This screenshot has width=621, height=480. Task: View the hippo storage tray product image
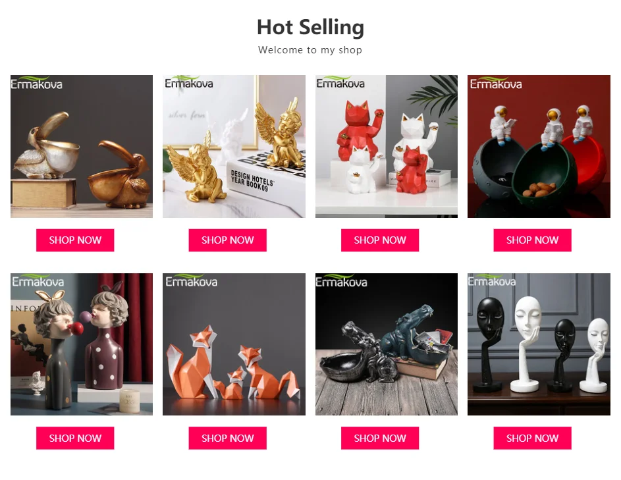tap(387, 344)
